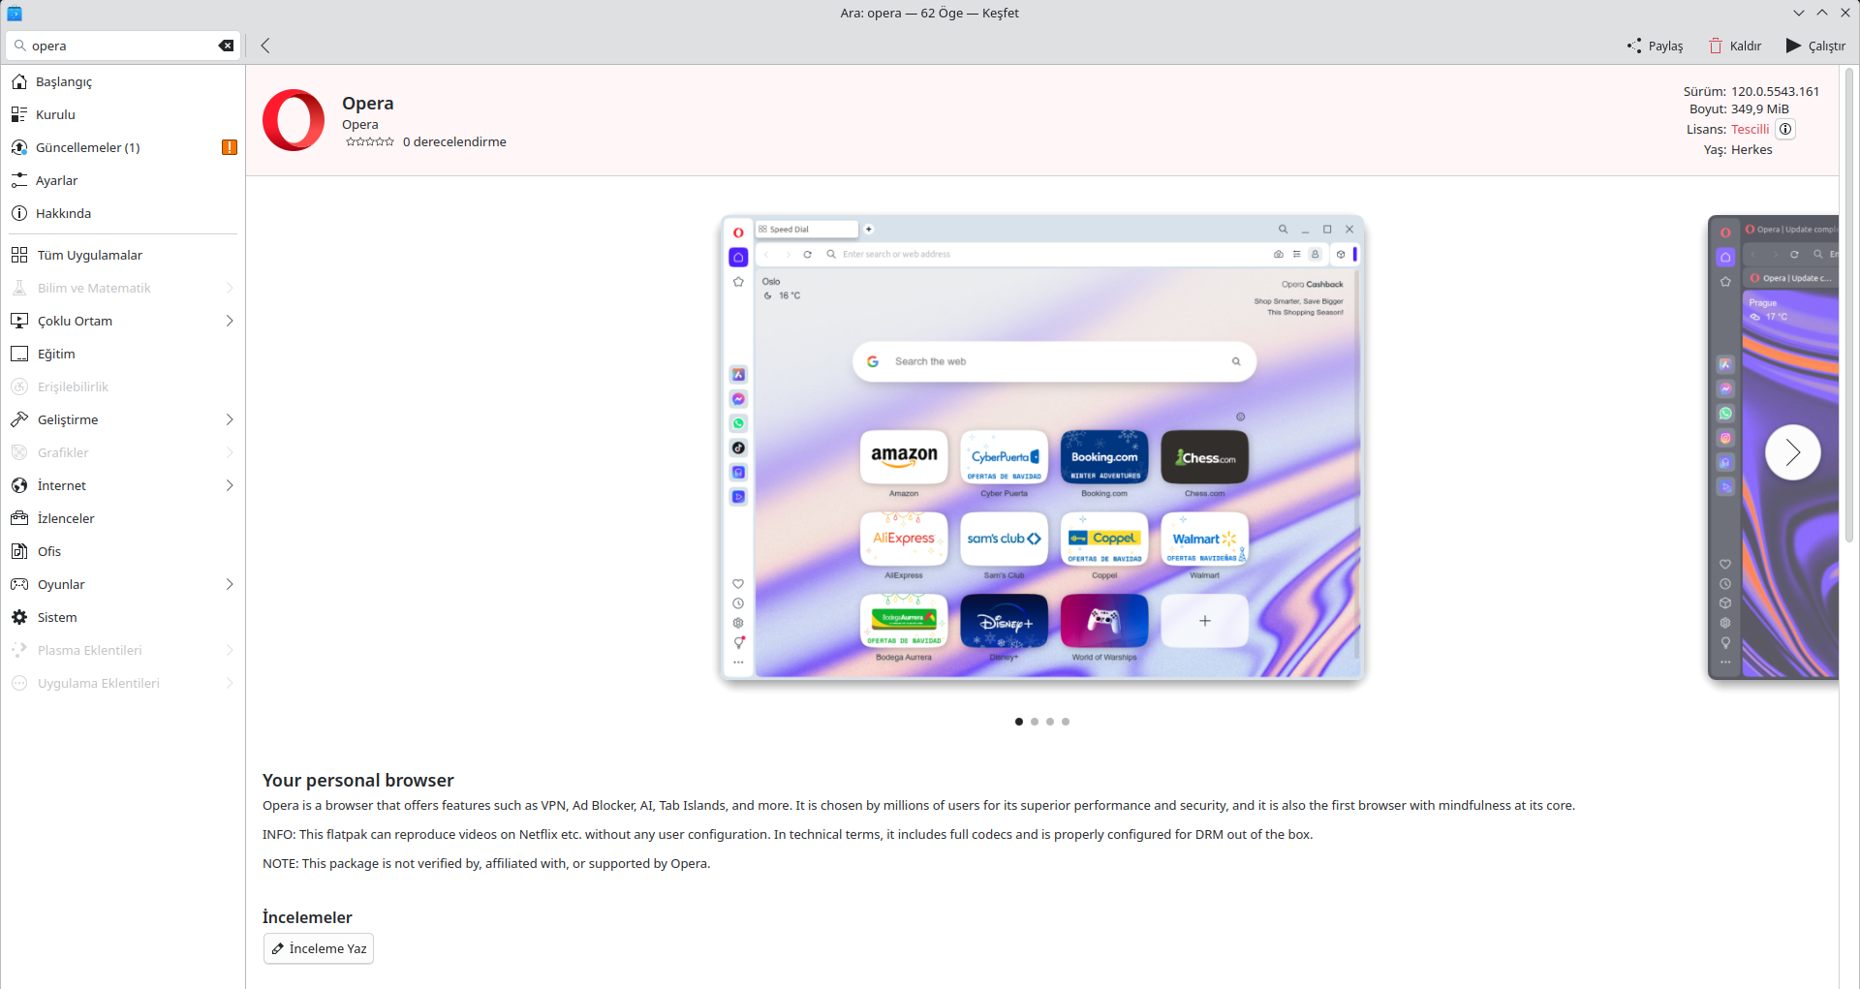
Task: Click the İnternet globe icon
Action: tap(19, 485)
